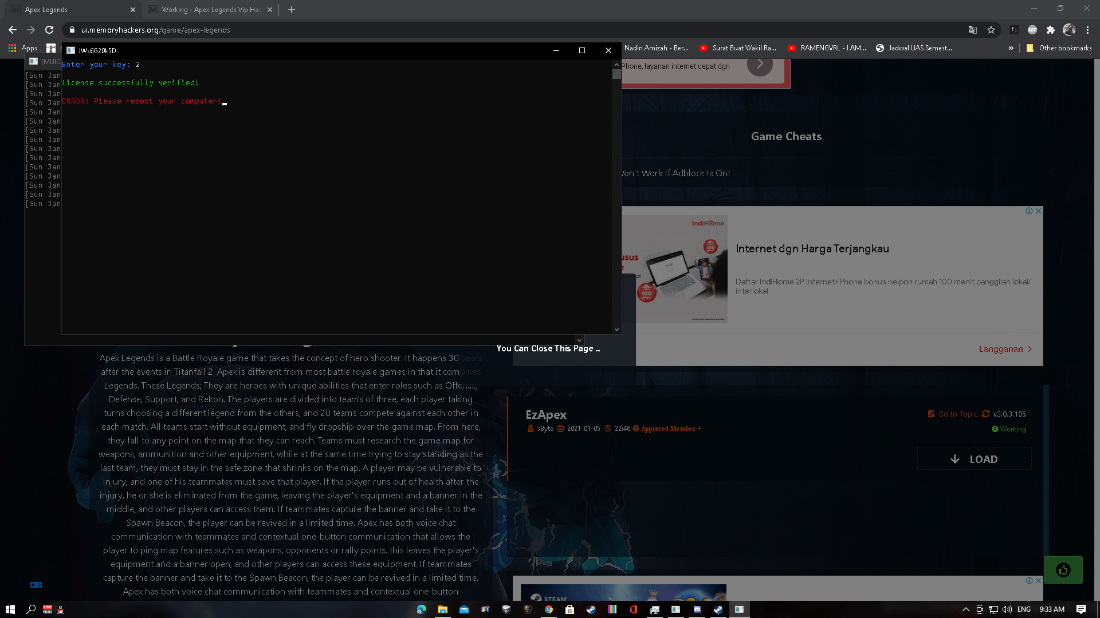Open the volume control in system tray
1100x618 pixels.
(x=1007, y=609)
